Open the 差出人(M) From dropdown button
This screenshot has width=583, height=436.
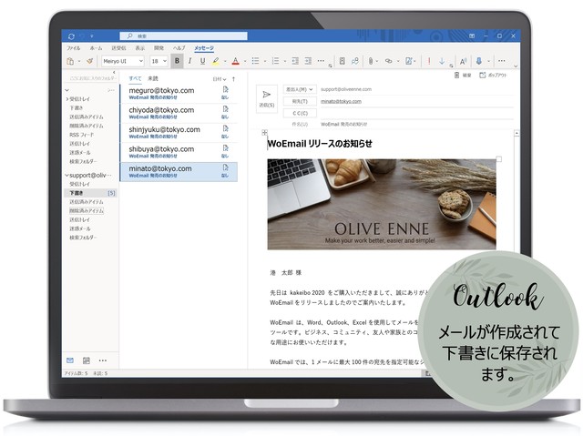click(300, 89)
